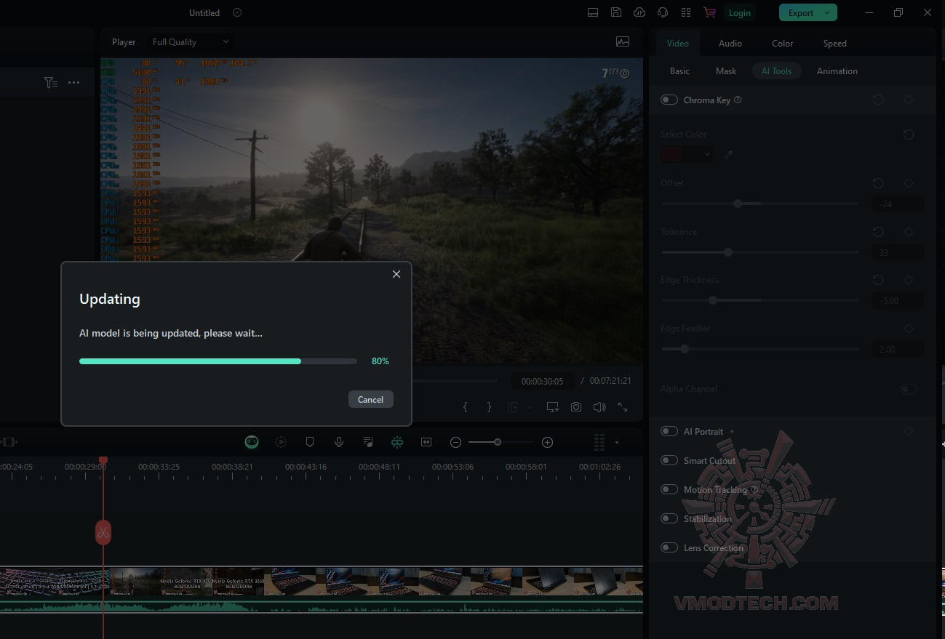Click the green AI assistant robot icon
The width and height of the screenshot is (945, 639).
pyautogui.click(x=252, y=442)
